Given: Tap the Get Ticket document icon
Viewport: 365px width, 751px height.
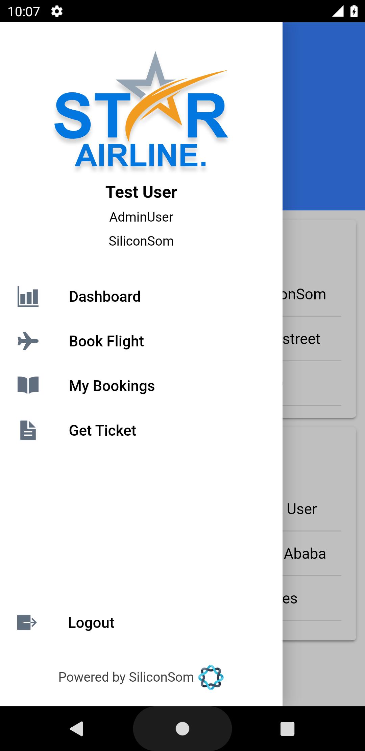Looking at the screenshot, I should point(28,430).
